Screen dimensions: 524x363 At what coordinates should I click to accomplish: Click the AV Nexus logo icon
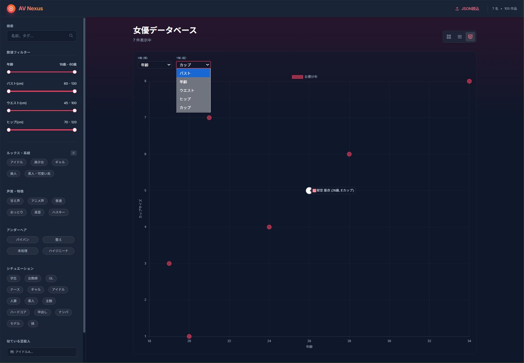pos(11,8)
